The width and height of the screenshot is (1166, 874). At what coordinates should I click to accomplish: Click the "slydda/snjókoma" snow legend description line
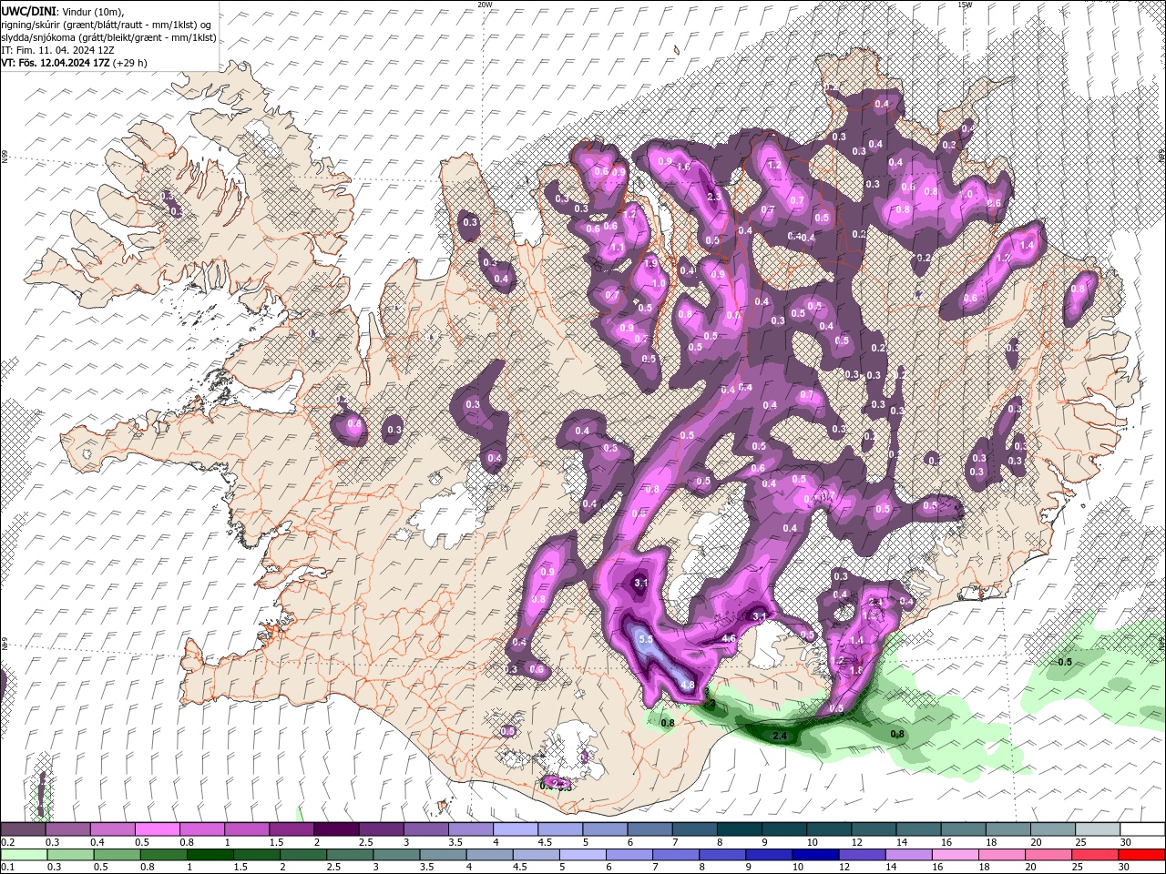tap(108, 37)
